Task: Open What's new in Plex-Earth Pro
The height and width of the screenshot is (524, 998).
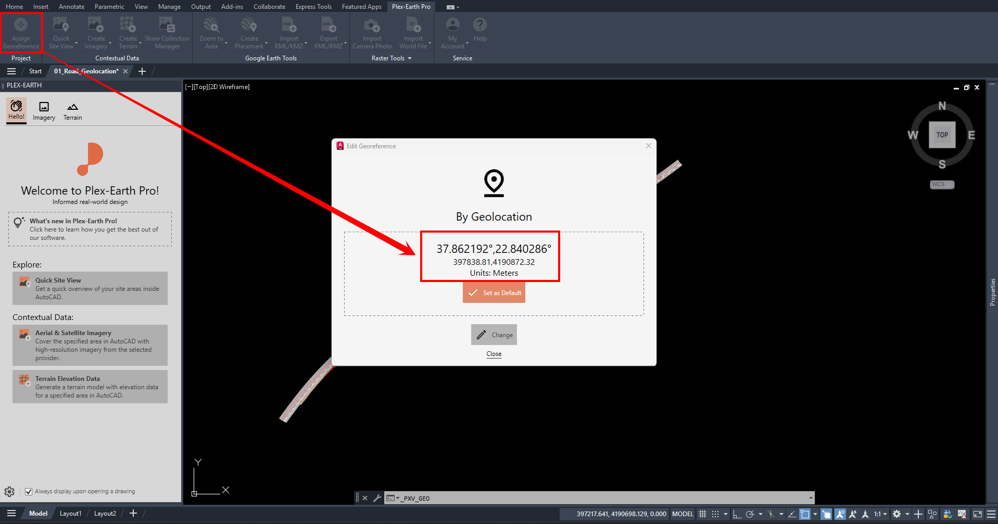Action: click(90, 229)
